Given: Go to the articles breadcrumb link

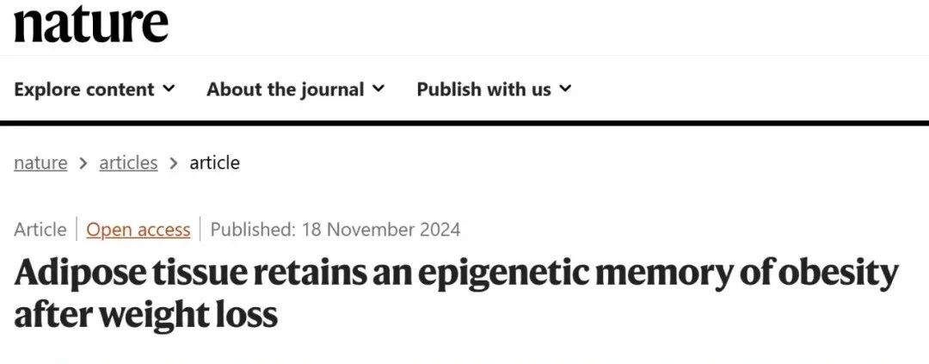Looking at the screenshot, I should tap(128, 163).
